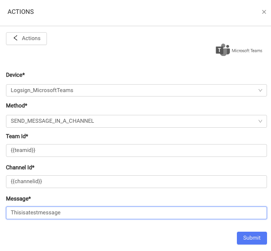Click the Microsoft Teams logo icon
Image resolution: width=271 pixels, height=251 pixels.
coord(223,50)
